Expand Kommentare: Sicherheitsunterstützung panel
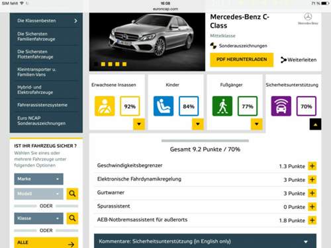Viewport: 331px width, 248px height. [x=205, y=241]
